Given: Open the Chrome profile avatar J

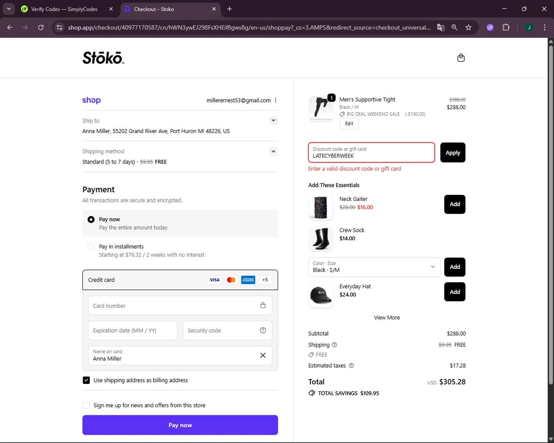Looking at the screenshot, I should [529, 27].
